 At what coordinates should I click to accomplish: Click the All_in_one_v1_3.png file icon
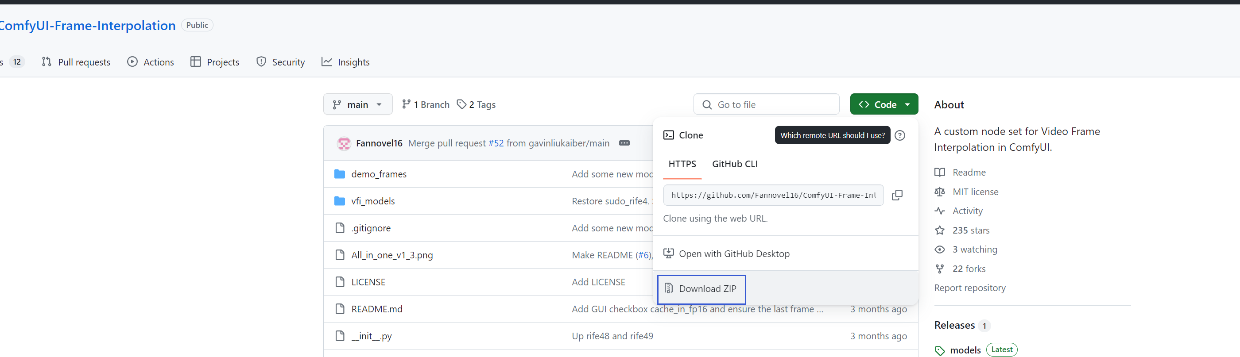click(340, 255)
